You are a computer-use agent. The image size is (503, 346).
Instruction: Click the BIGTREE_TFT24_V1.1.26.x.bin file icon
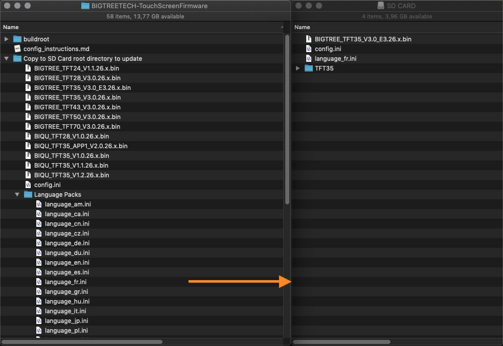[28, 68]
